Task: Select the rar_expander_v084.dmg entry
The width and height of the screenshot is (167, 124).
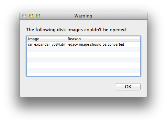Action: click(x=47, y=44)
